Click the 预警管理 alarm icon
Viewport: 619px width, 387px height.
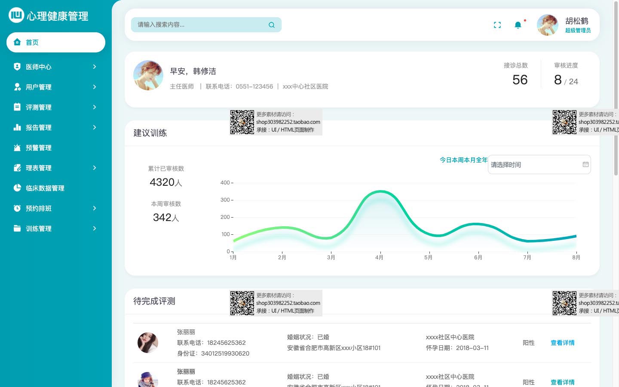17,147
